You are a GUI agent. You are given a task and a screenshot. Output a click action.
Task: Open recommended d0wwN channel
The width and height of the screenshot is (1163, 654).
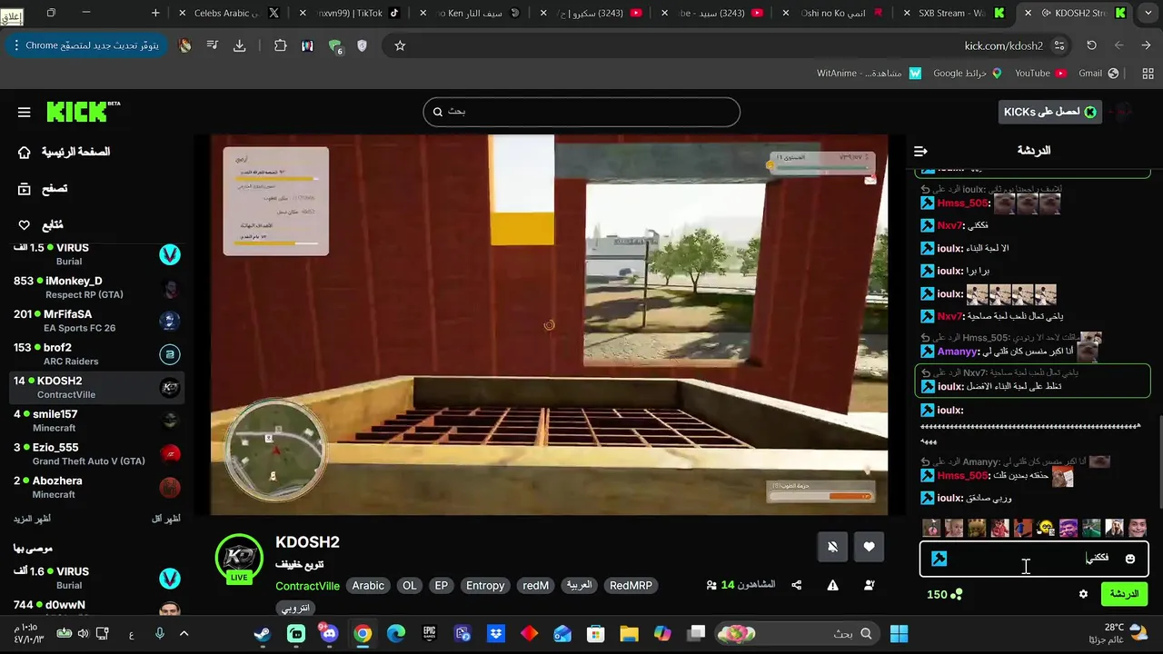(x=95, y=607)
